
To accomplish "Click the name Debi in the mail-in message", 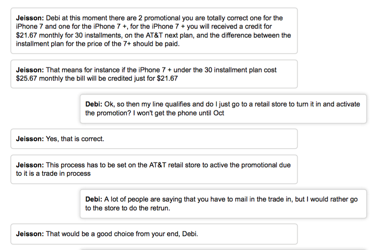I will [x=94, y=199].
